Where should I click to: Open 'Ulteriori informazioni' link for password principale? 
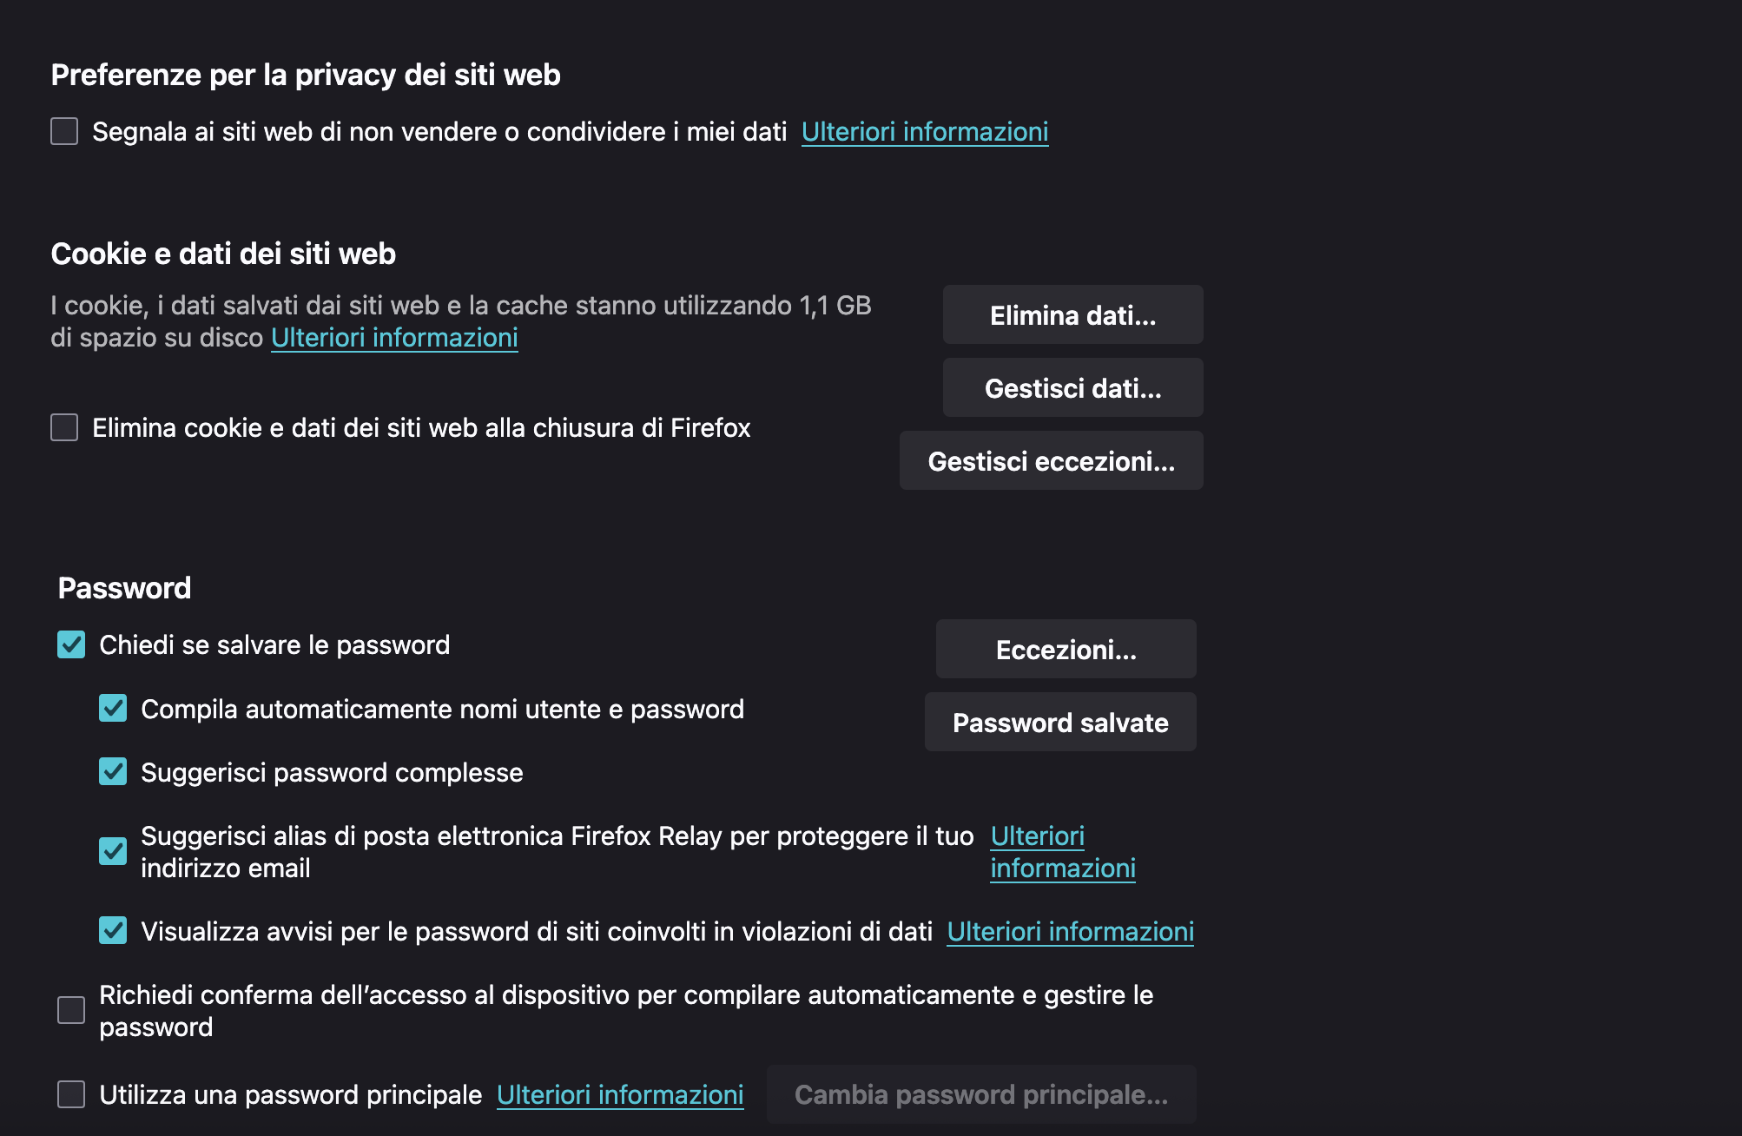[620, 1095]
